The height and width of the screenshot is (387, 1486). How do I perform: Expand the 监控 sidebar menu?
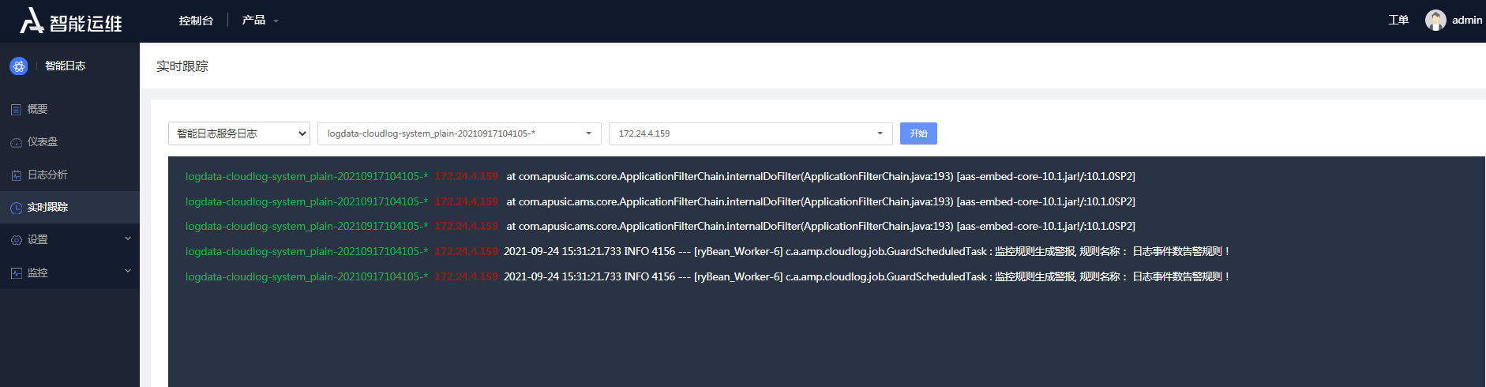click(69, 272)
